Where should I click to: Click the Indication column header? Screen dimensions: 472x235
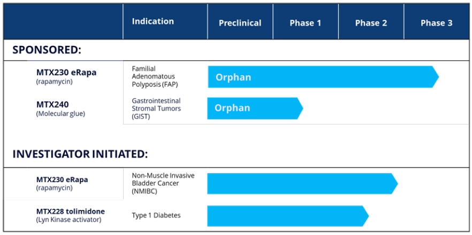click(x=153, y=22)
